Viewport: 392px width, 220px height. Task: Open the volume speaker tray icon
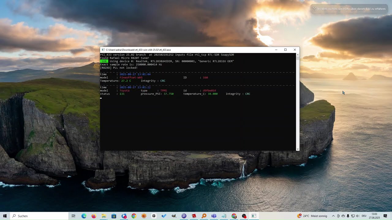click(x=357, y=216)
